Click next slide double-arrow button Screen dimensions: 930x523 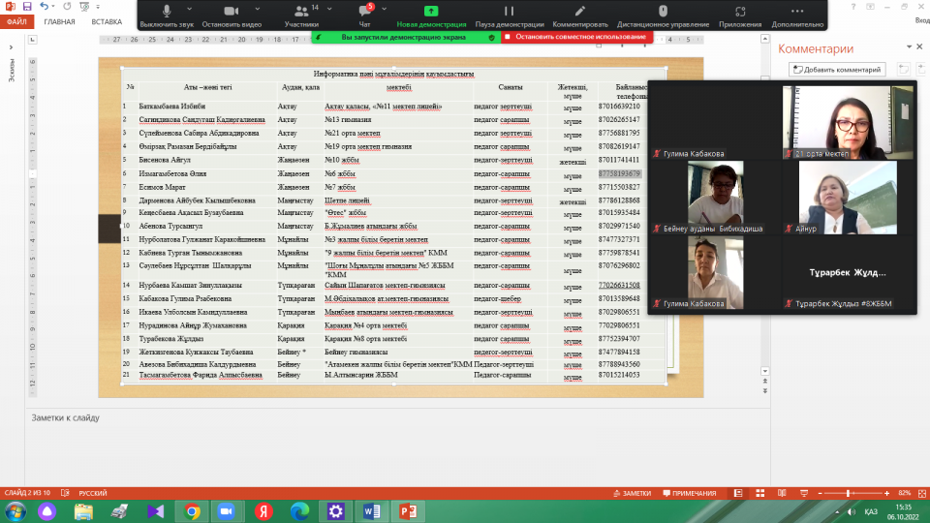coord(765,390)
